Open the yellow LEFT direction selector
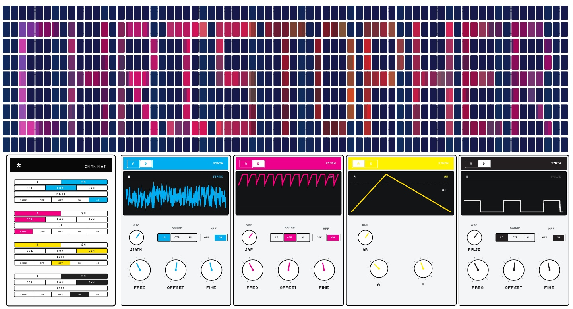The image size is (573, 309). pyautogui.click(x=61, y=257)
